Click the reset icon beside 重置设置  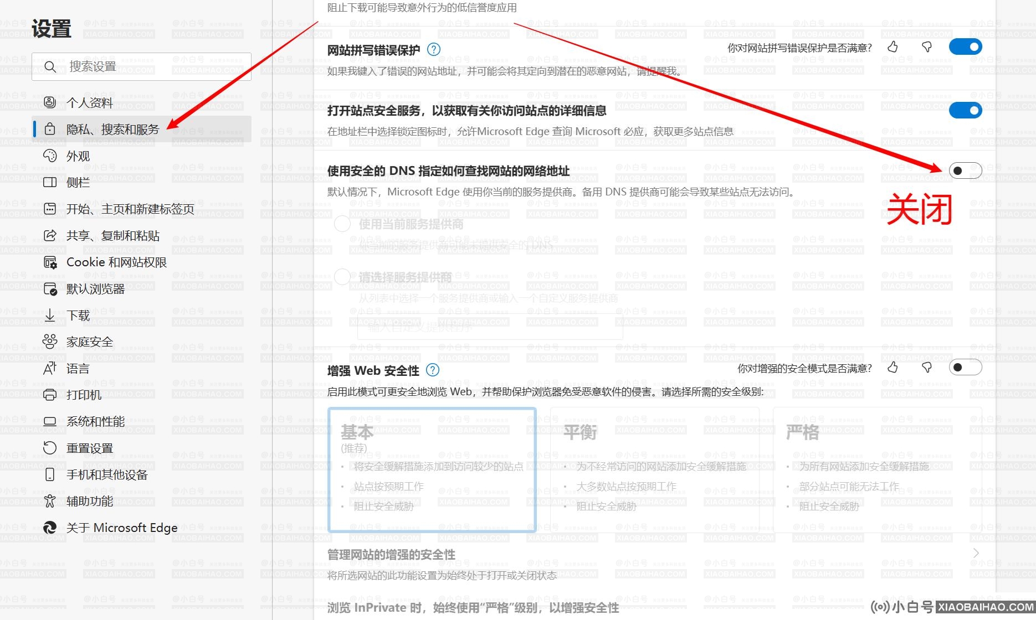50,448
